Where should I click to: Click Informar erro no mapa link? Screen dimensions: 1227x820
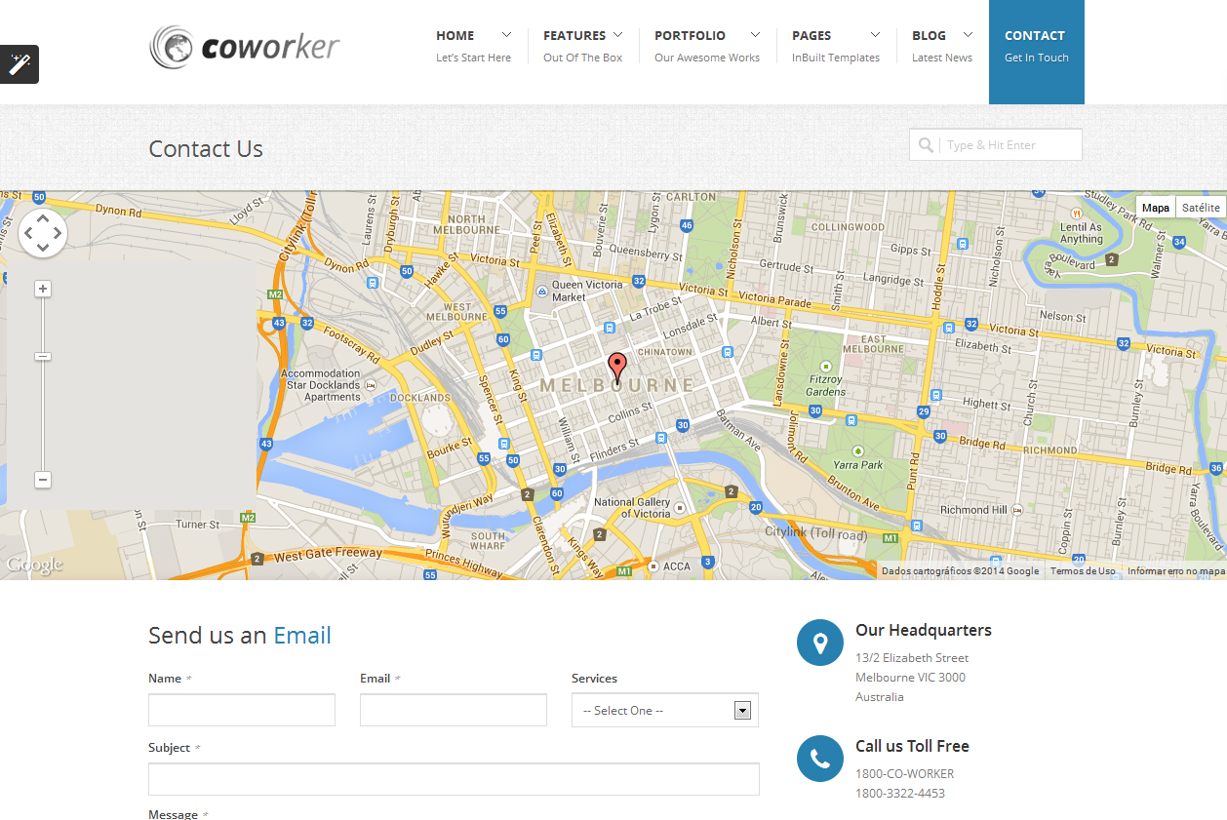(x=1175, y=571)
